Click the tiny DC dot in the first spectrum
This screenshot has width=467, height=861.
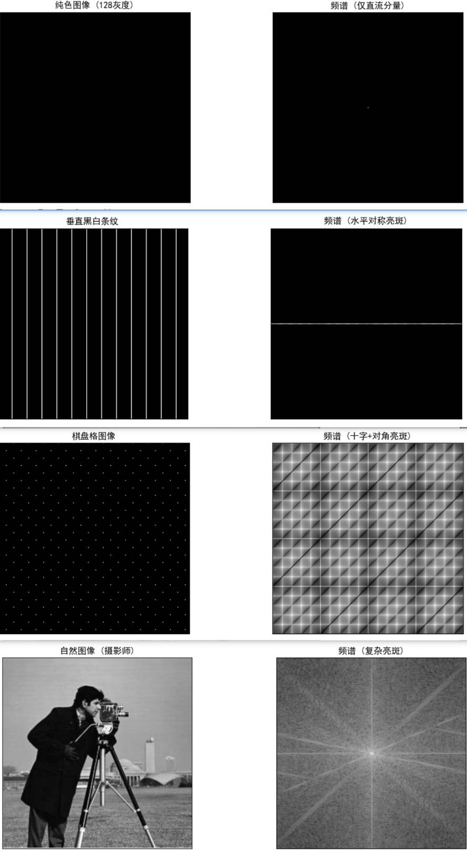tap(368, 108)
